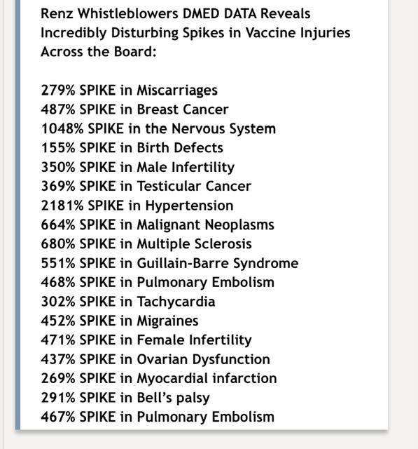Click the '155% SPIKE in Birth Defects' line
This screenshot has width=418, height=449.
(x=132, y=148)
